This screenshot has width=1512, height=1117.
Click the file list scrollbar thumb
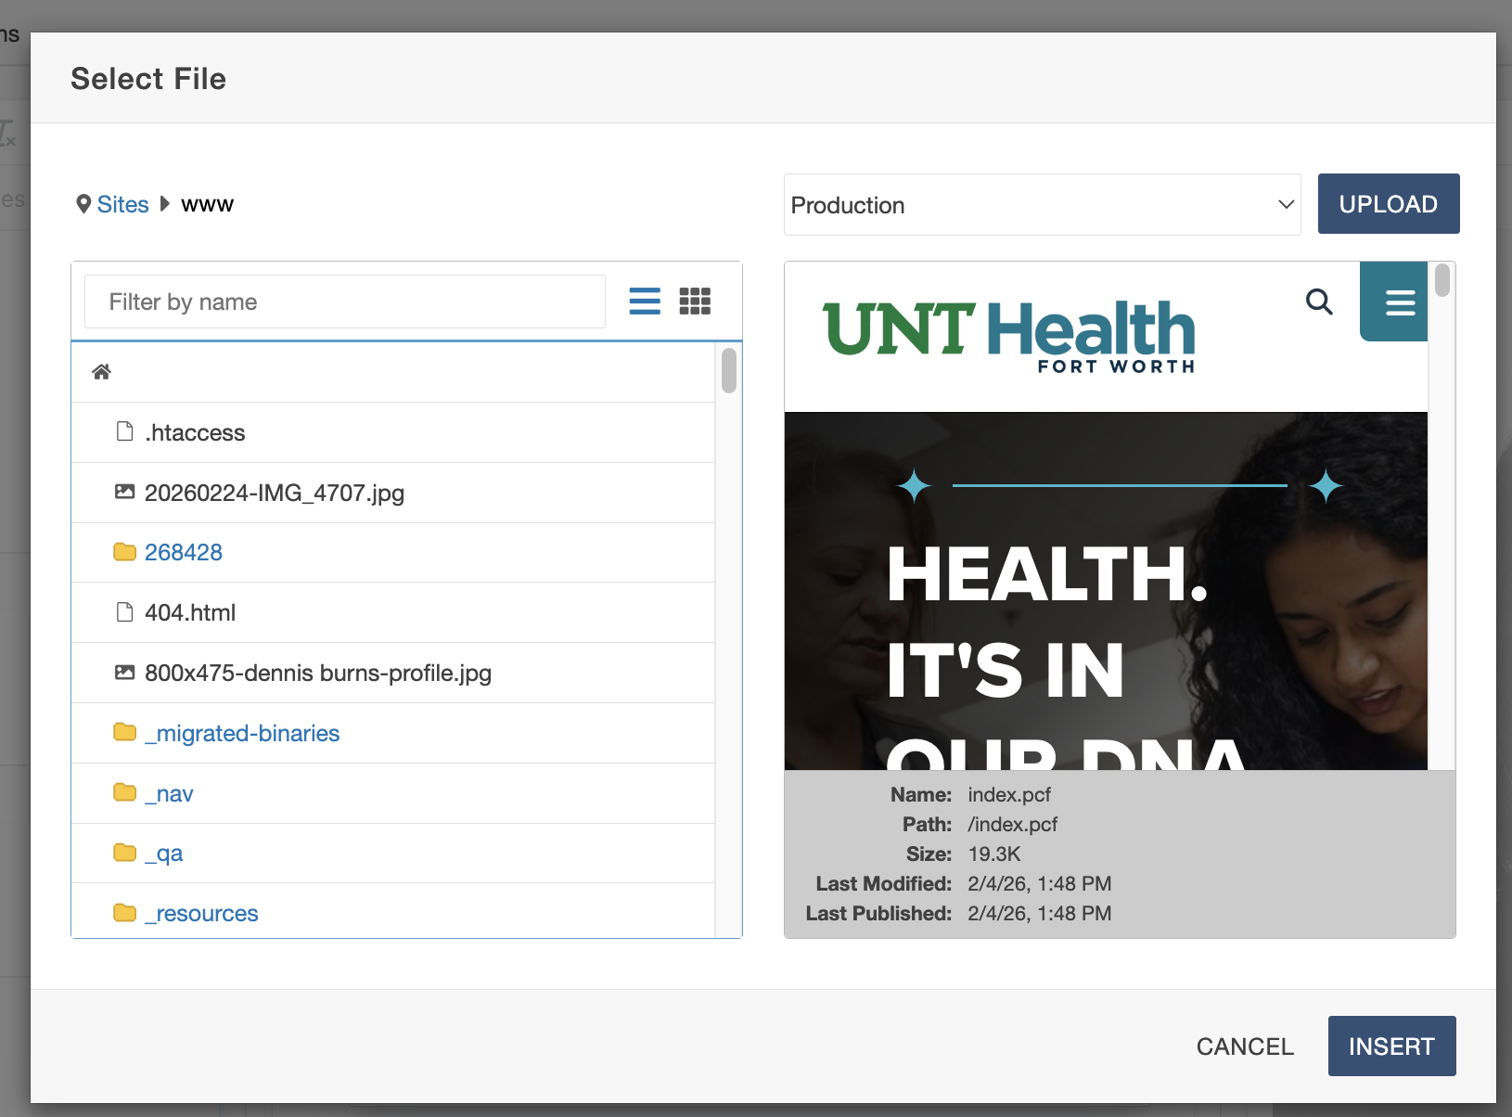(729, 370)
